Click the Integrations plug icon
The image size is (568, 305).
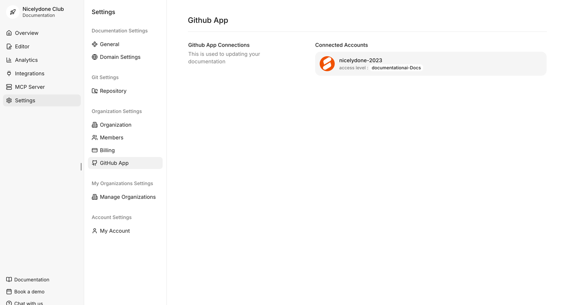click(x=9, y=73)
